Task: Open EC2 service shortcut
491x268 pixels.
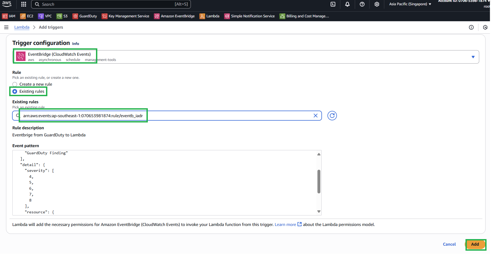Action: [x=27, y=16]
